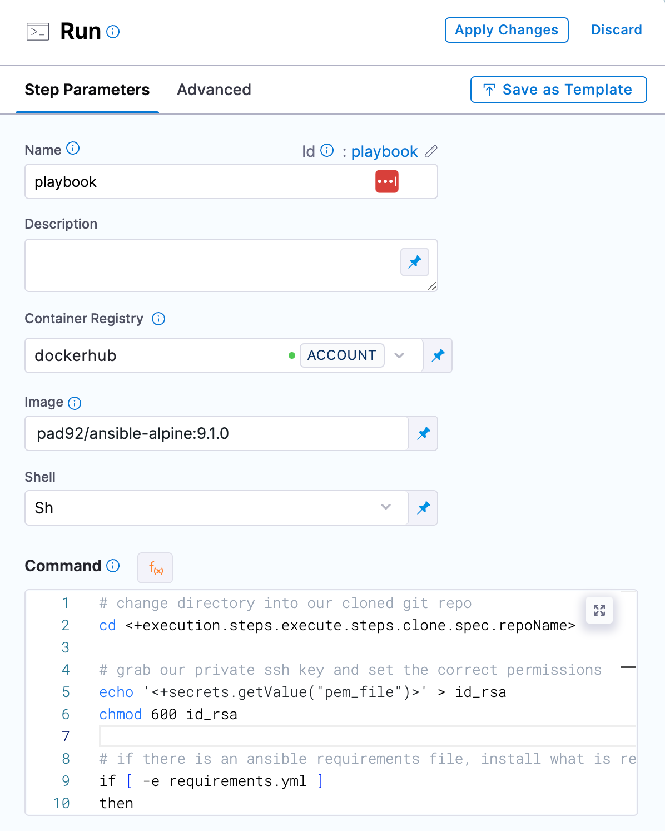Click into the Image input field
This screenshot has width=665, height=831.
tap(217, 433)
